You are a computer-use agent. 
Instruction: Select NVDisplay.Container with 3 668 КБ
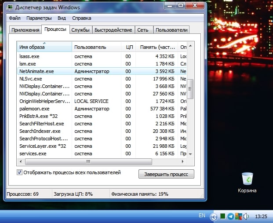[x=102, y=86]
